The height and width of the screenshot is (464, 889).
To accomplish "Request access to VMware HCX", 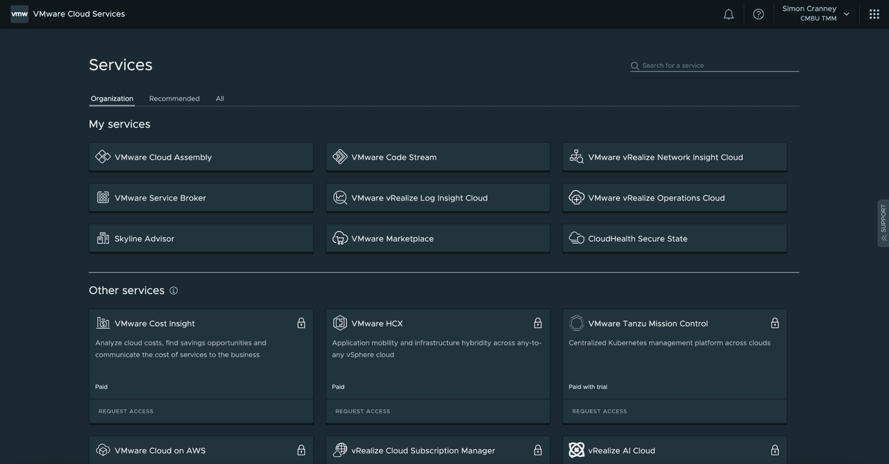I will [x=363, y=411].
